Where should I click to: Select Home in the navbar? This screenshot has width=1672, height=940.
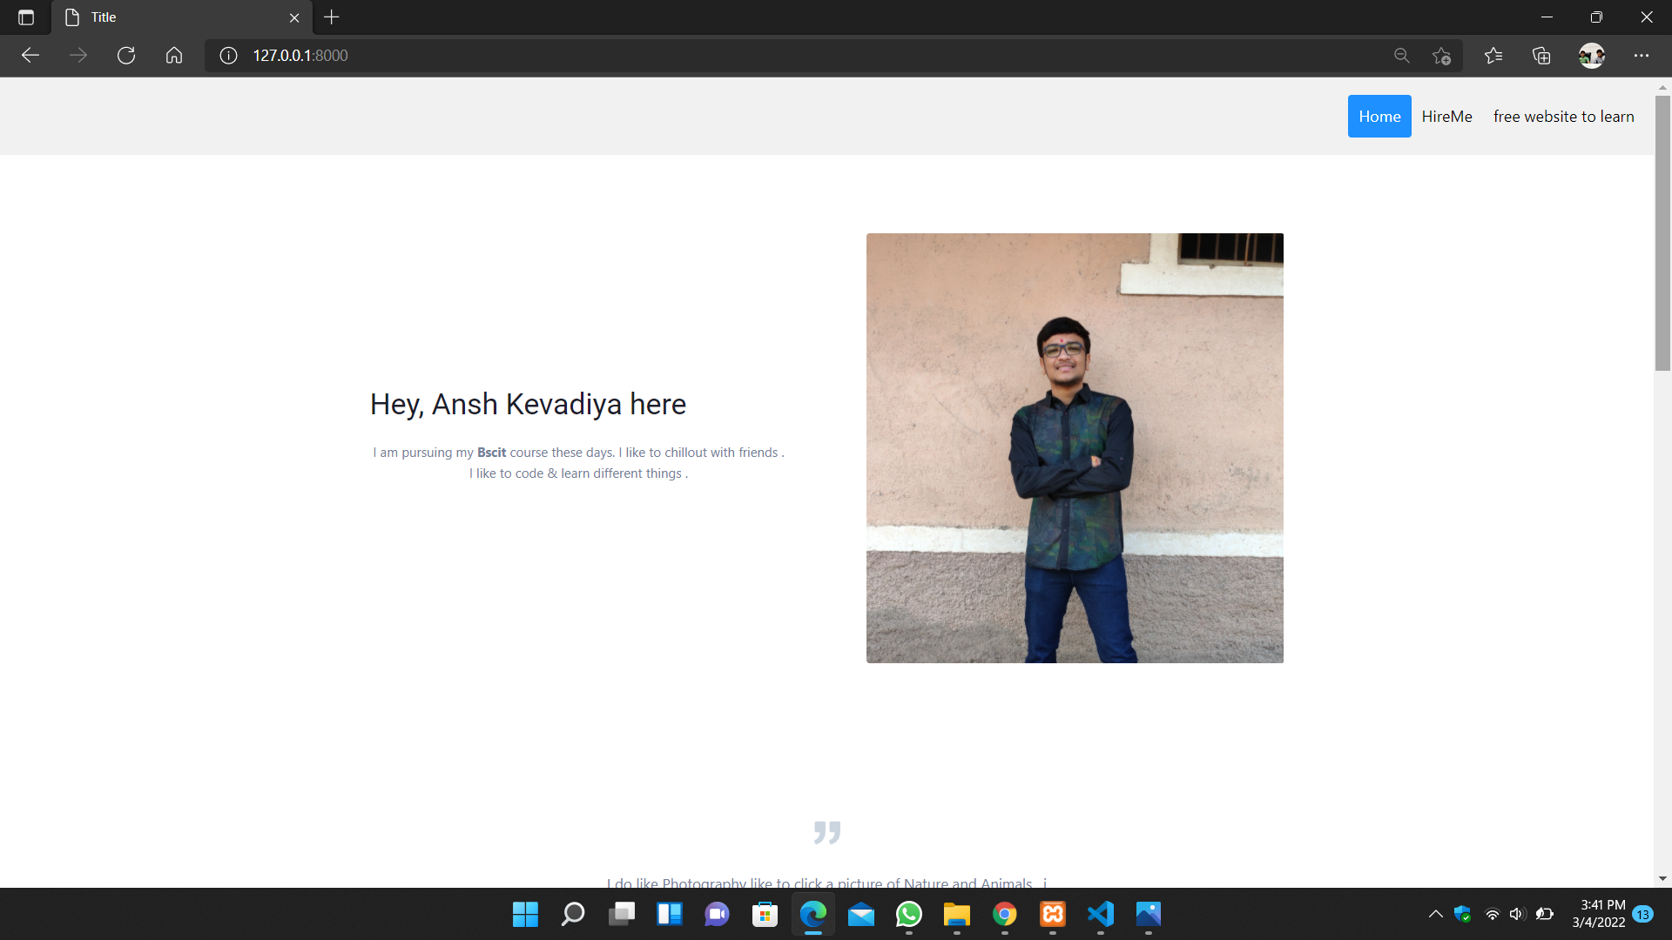click(x=1379, y=117)
